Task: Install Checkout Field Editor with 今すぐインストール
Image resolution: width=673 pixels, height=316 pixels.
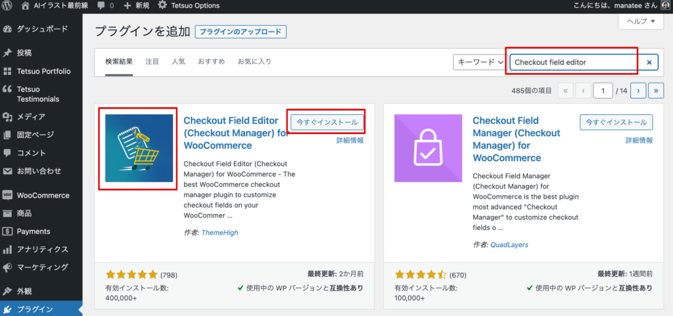Action: pos(327,122)
